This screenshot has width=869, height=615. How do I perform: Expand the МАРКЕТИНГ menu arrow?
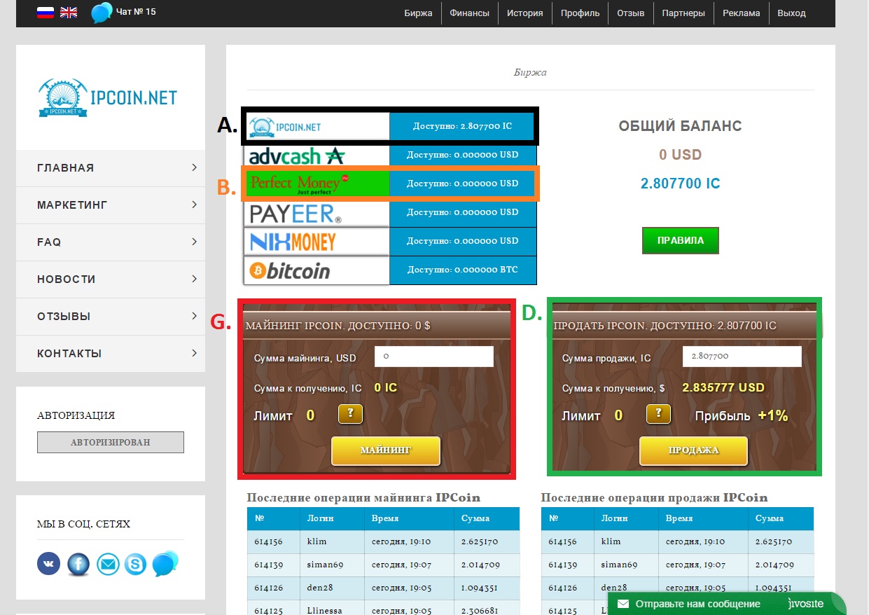click(x=194, y=205)
